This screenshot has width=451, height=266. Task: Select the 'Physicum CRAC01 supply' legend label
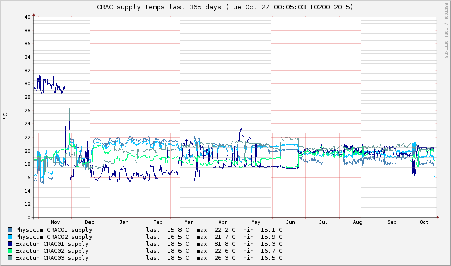[x=54, y=230]
